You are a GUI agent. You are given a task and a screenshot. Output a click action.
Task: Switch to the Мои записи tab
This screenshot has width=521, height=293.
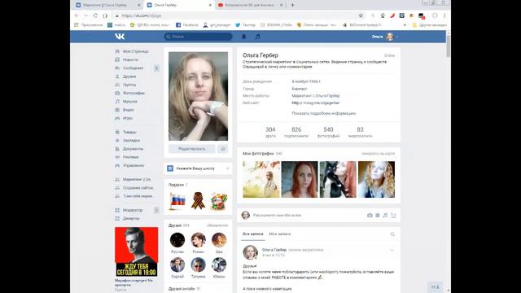(x=280, y=234)
